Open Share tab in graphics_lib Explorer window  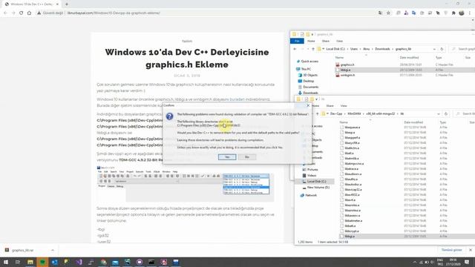point(326,41)
